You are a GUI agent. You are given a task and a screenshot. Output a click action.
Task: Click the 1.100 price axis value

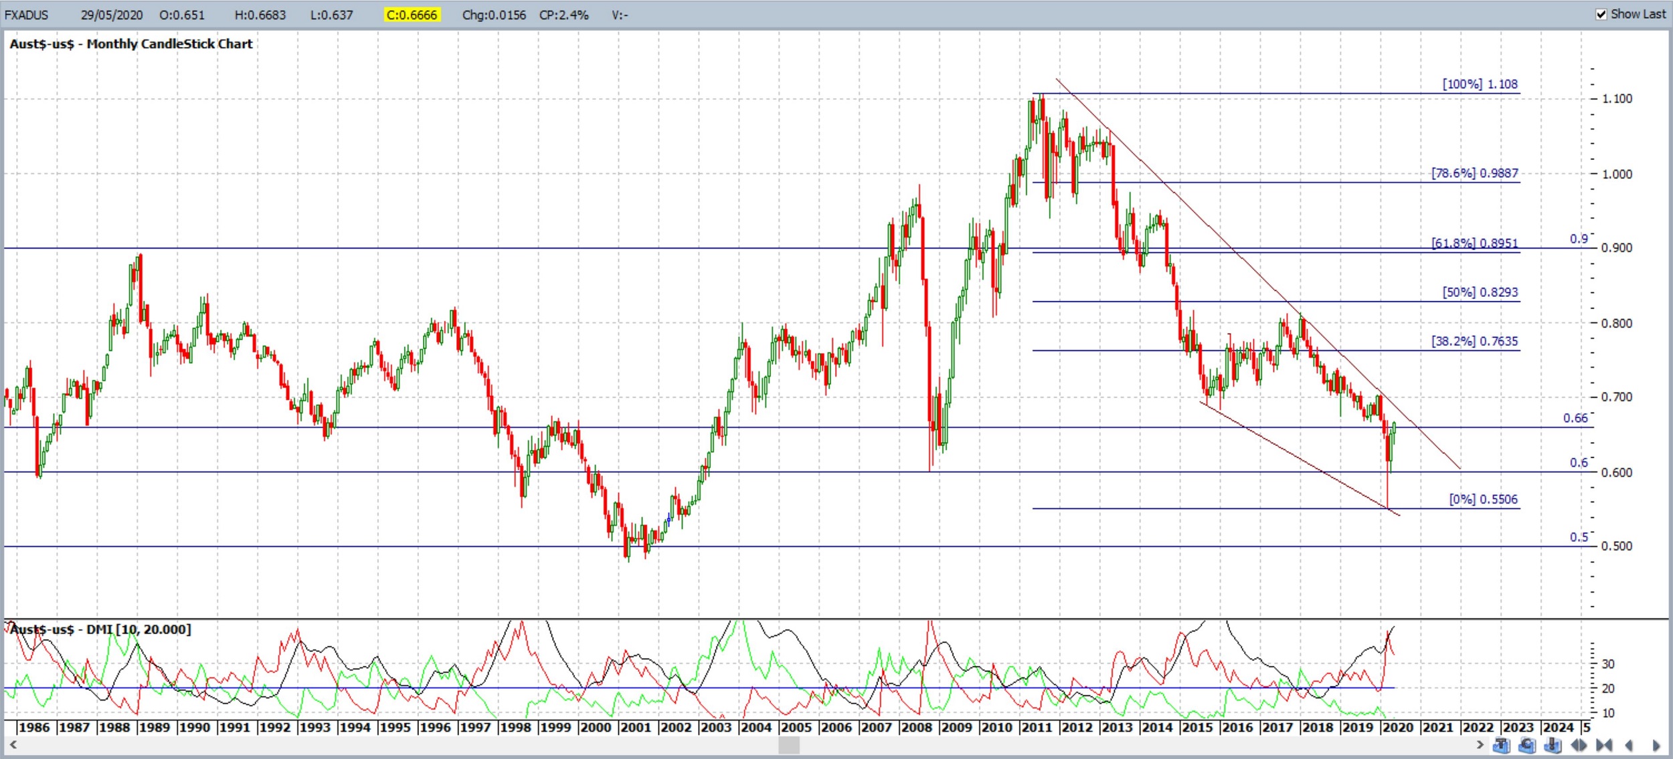point(1617,99)
